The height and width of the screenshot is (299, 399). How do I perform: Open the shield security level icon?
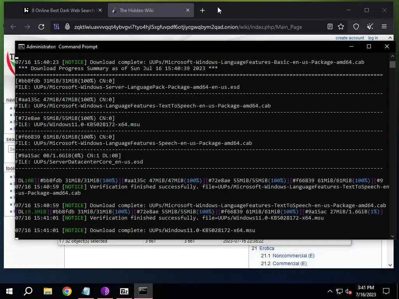click(x=356, y=27)
